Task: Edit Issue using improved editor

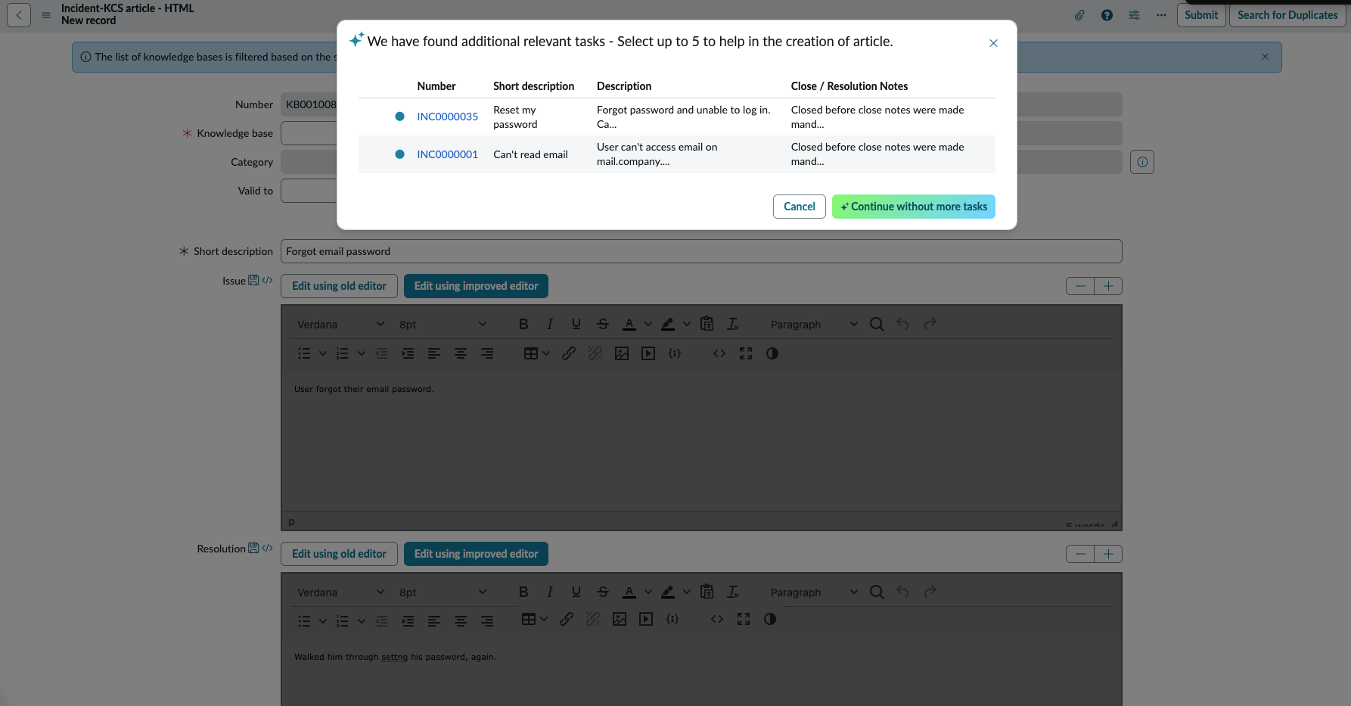Action: click(x=476, y=286)
